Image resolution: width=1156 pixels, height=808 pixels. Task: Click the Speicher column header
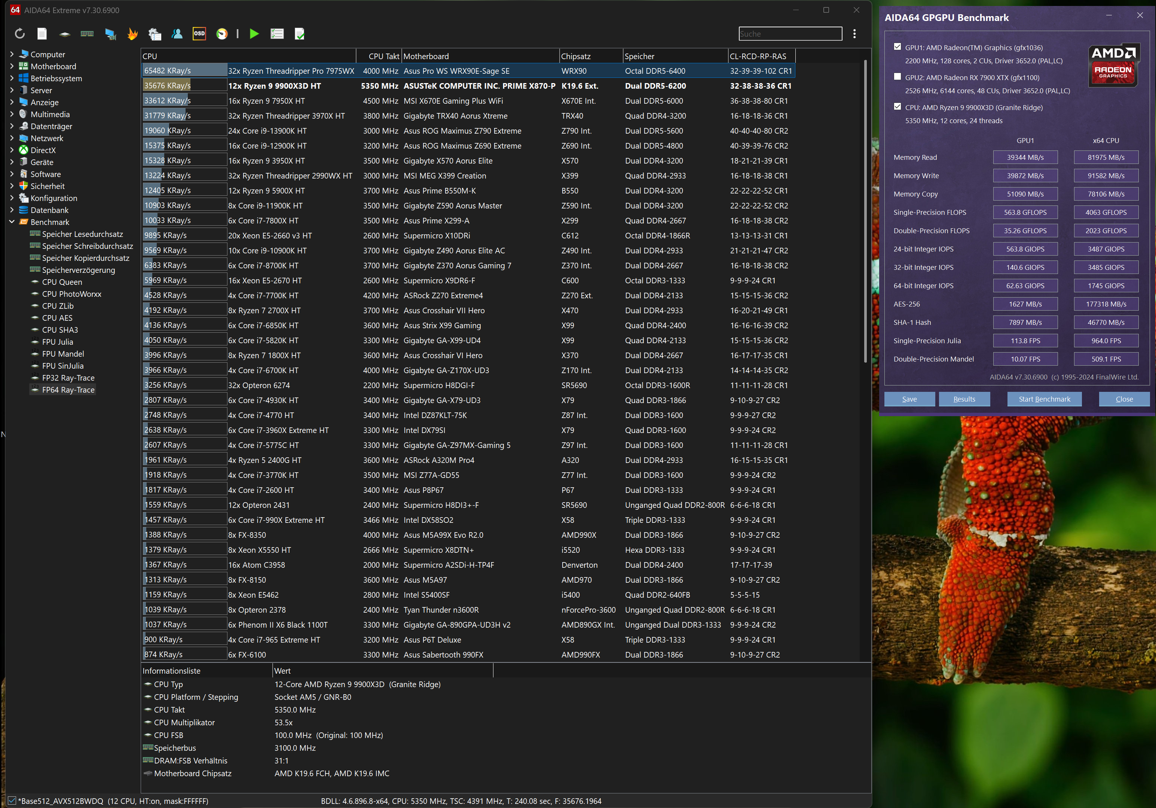click(675, 56)
